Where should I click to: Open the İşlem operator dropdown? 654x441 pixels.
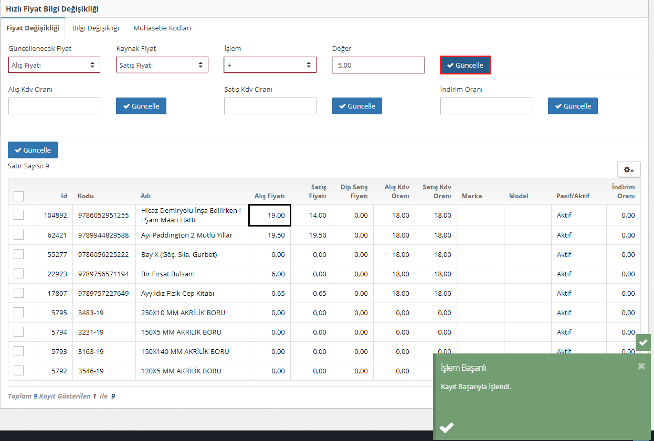[270, 65]
